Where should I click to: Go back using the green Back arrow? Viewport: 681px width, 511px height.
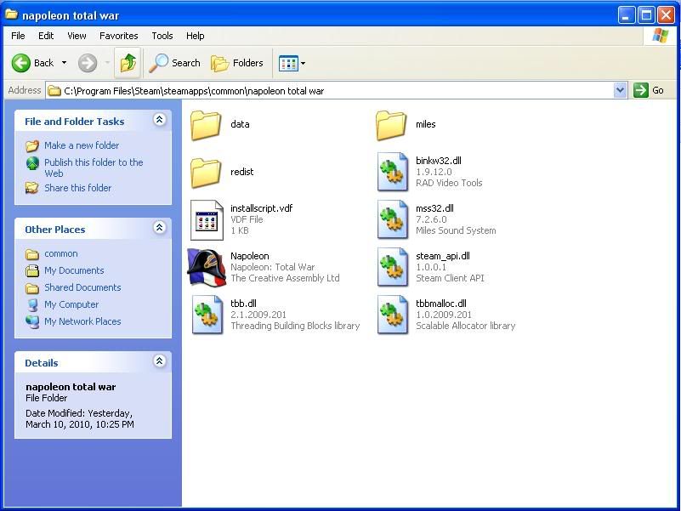point(21,64)
